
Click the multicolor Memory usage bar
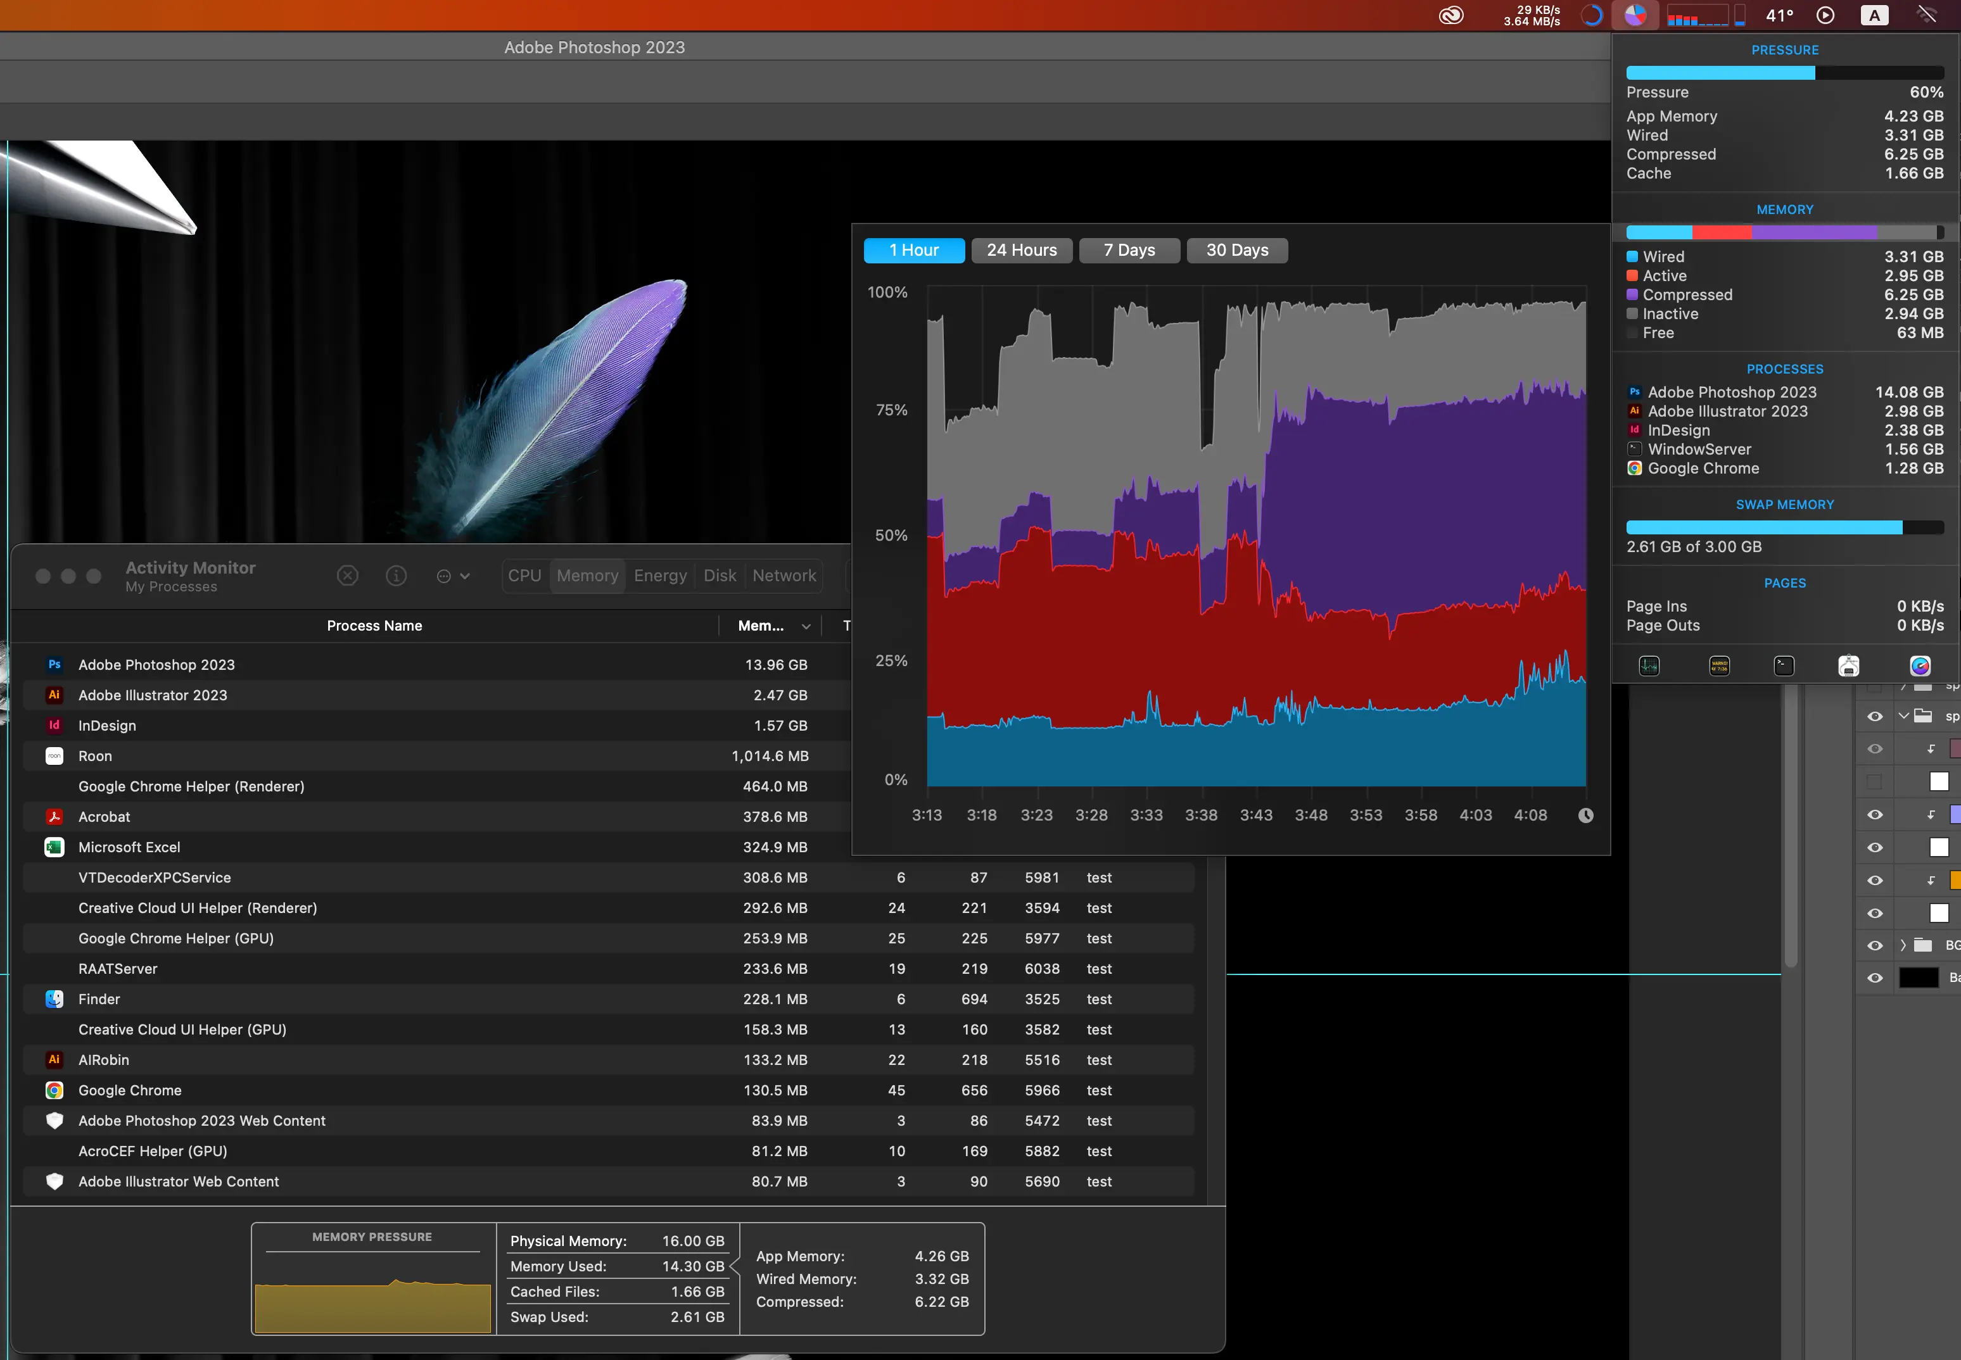(1784, 232)
